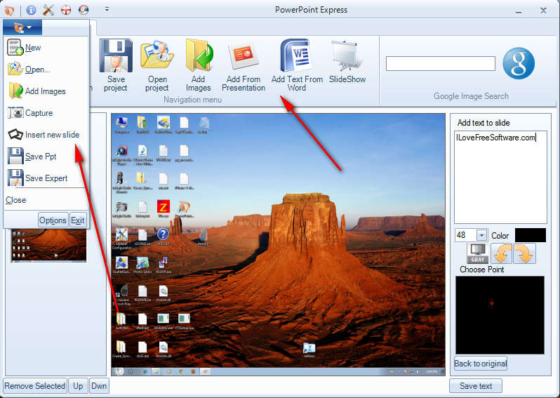Click the Add Images folder icon in menu
The height and width of the screenshot is (398, 560).
tap(15, 91)
